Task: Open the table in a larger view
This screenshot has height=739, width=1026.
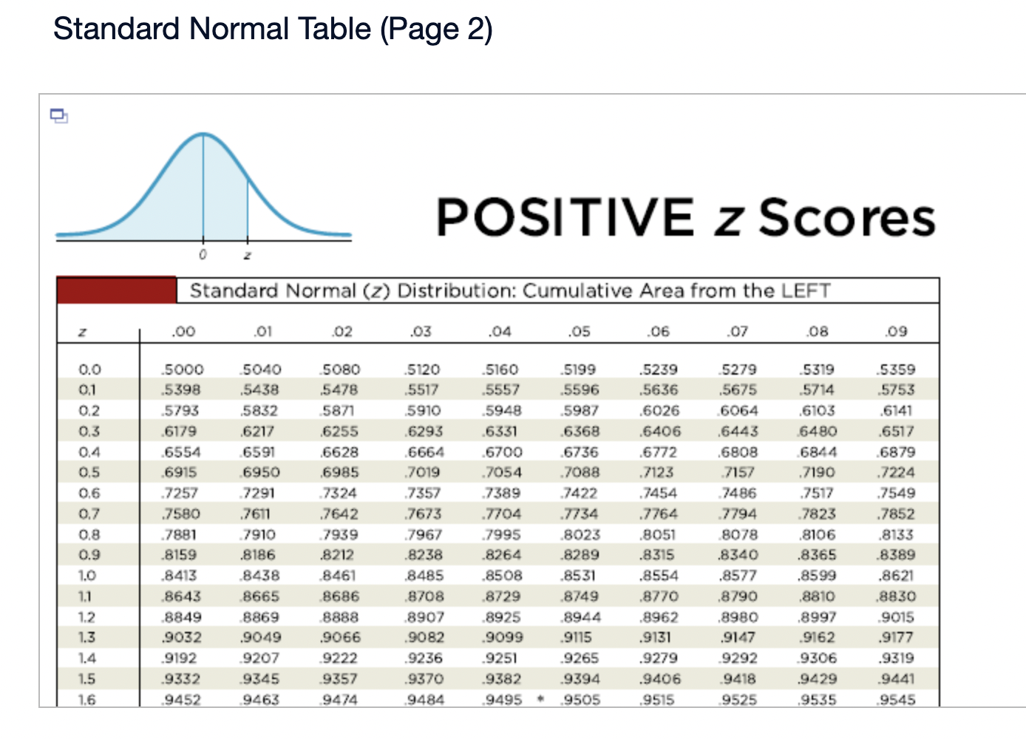Action: (x=59, y=116)
